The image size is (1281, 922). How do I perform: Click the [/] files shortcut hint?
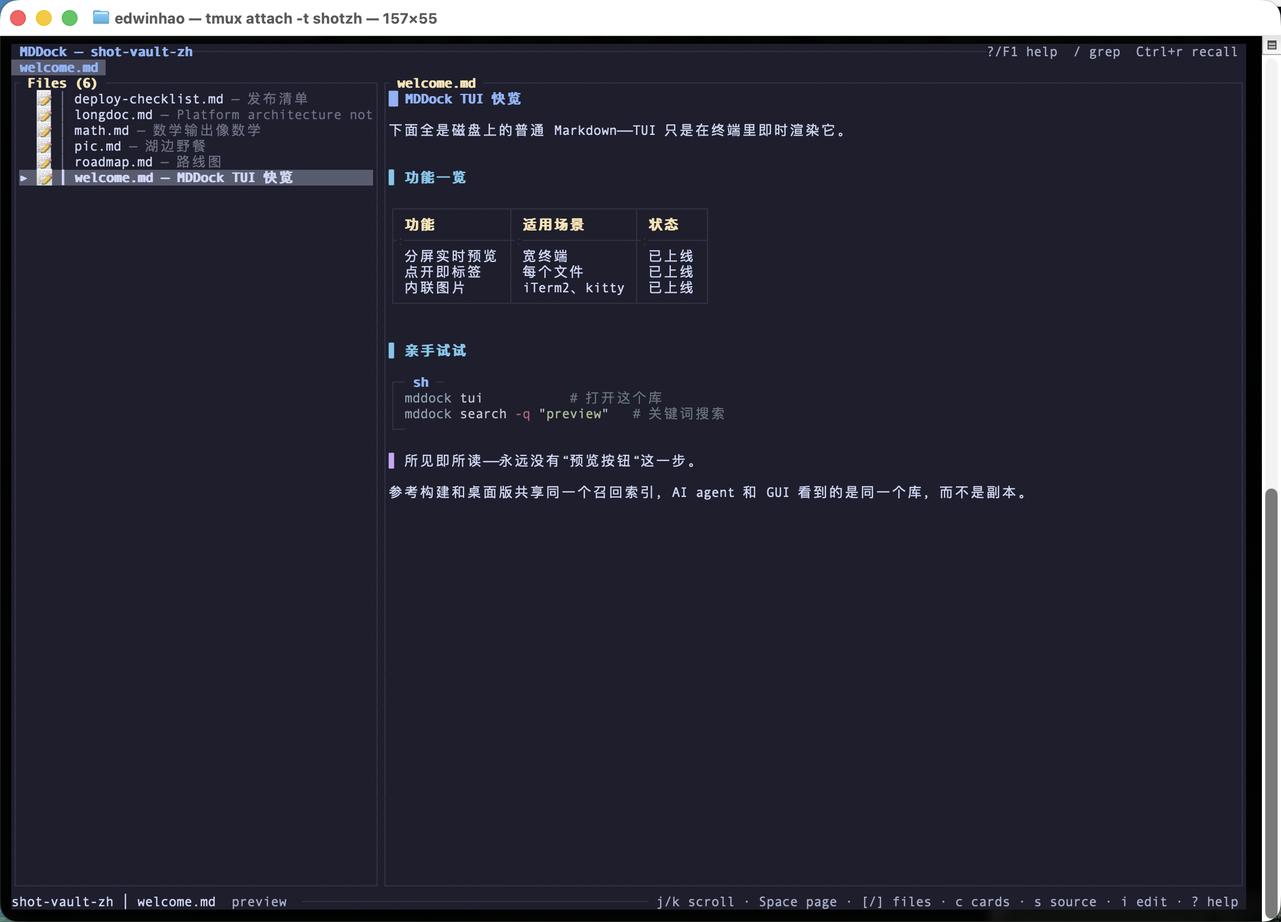click(x=896, y=902)
